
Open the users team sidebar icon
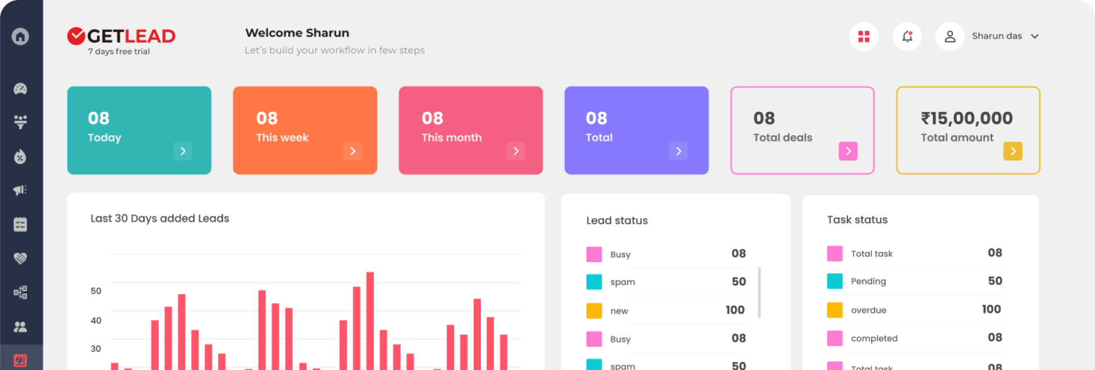[20, 327]
